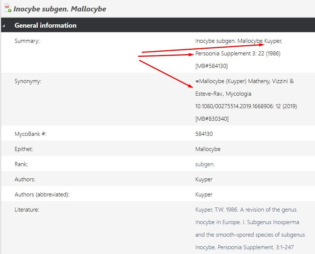Click the [MB#830340] identifier in Synonymy
Image resolution: width=315 pixels, height=254 pixels.
[x=212, y=119]
